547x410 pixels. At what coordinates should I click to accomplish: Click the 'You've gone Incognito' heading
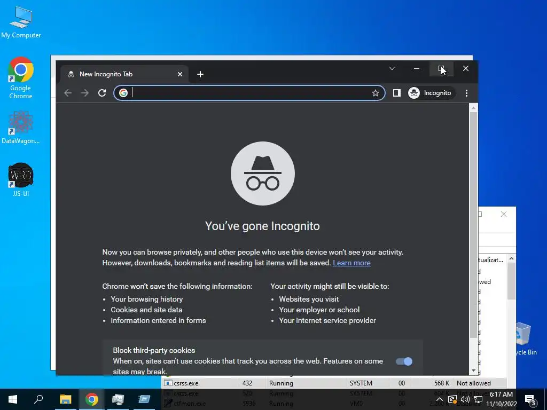(262, 226)
